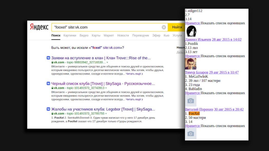The height and width of the screenshot is (151, 269).
Task: Click Тимур Базаров's photo avatar
Action: (x=191, y=64)
